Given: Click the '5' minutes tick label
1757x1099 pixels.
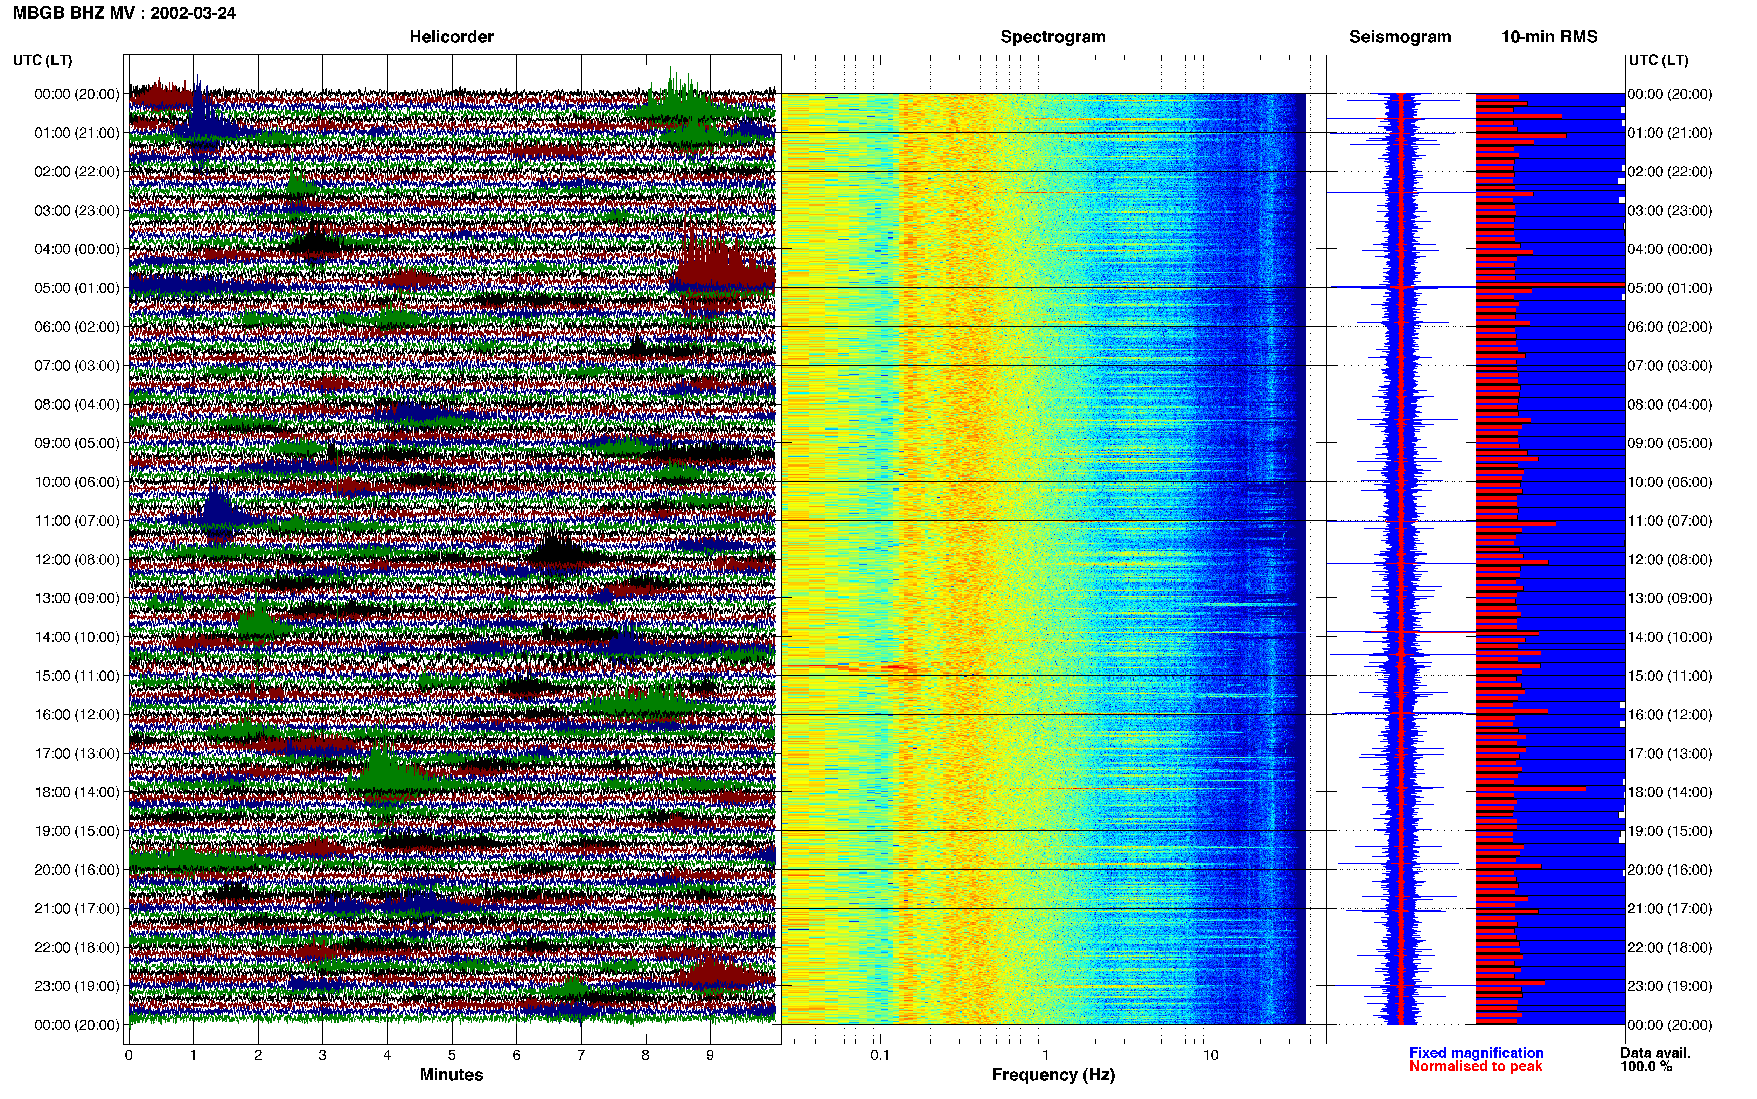Looking at the screenshot, I should pos(451,1055).
